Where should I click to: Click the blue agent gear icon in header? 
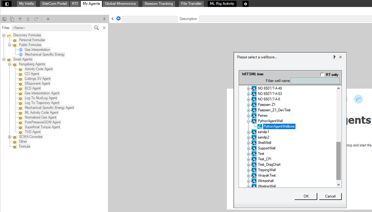coord(119,19)
